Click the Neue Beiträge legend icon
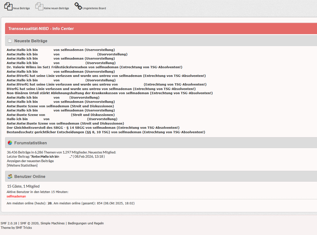Viewport: 317px width, 235px height. (x=8, y=6)
